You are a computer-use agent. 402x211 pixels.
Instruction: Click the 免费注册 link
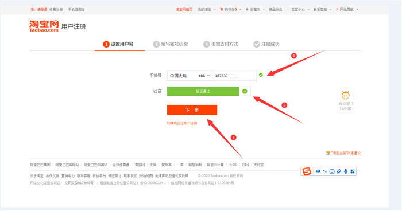pos(56,10)
